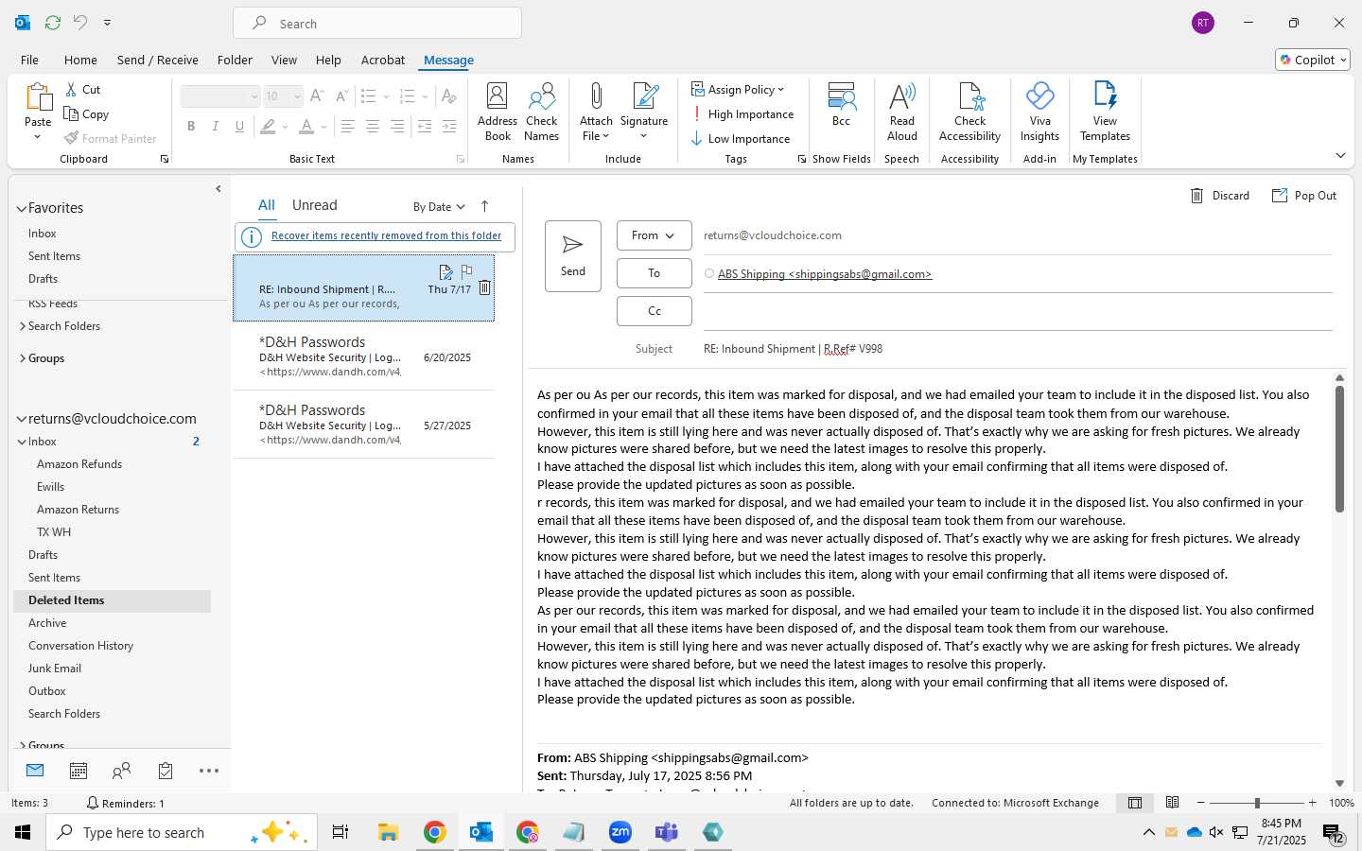The image size is (1362, 851).
Task: Click the Send button
Action: (573, 255)
